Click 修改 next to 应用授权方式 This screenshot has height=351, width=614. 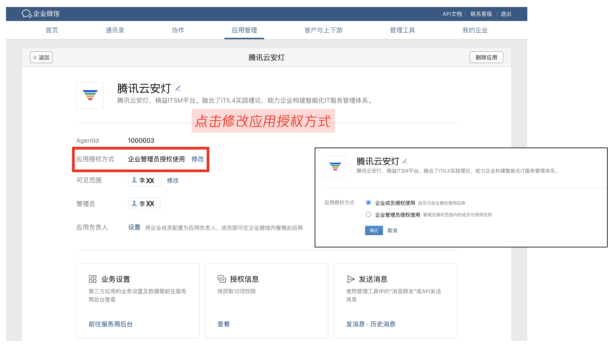click(x=198, y=159)
